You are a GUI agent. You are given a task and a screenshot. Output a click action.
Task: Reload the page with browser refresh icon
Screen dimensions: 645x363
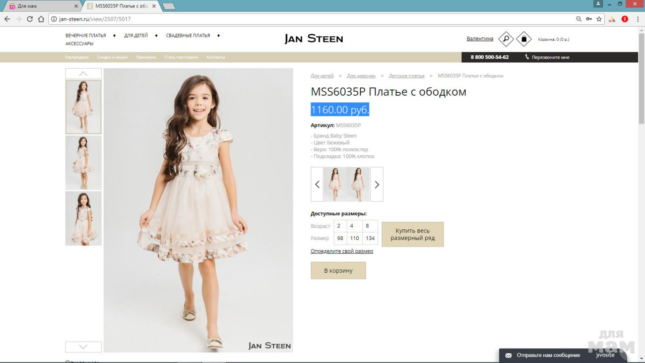pos(30,19)
